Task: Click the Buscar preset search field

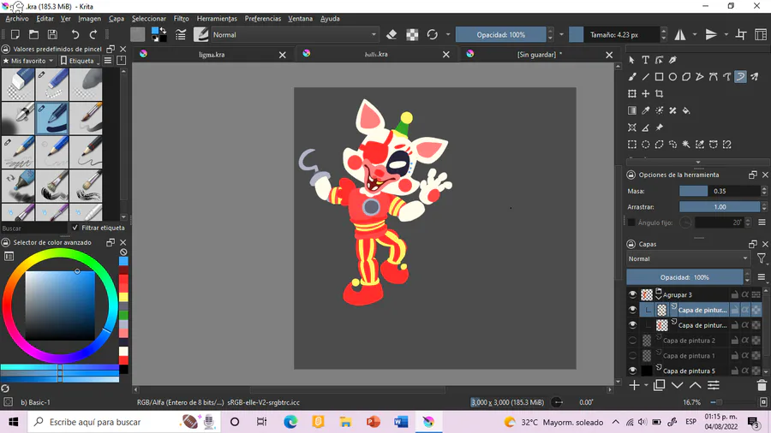Action: pos(33,228)
